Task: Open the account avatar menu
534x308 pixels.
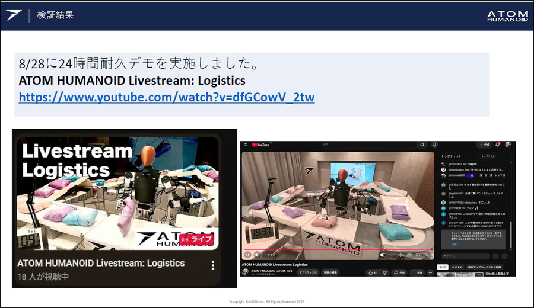Action: [508, 145]
